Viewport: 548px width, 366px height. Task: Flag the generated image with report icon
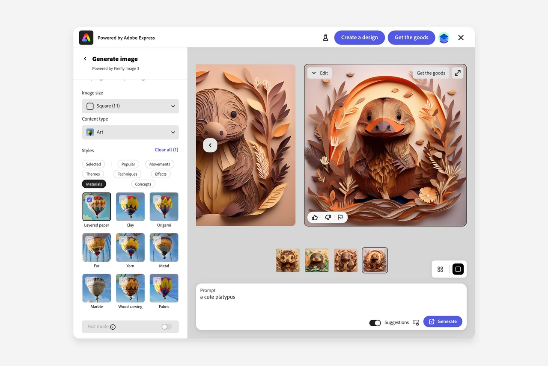tap(340, 218)
